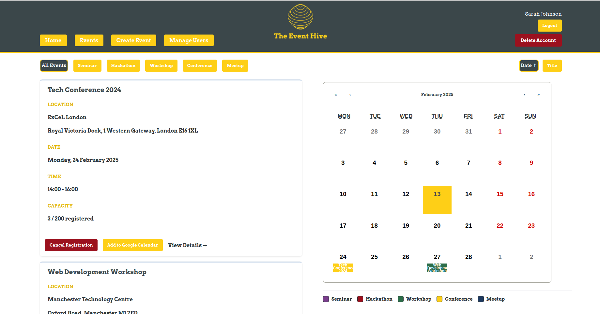Sort events by Title
Screen dimensions: 600x314
pyautogui.click(x=552, y=65)
